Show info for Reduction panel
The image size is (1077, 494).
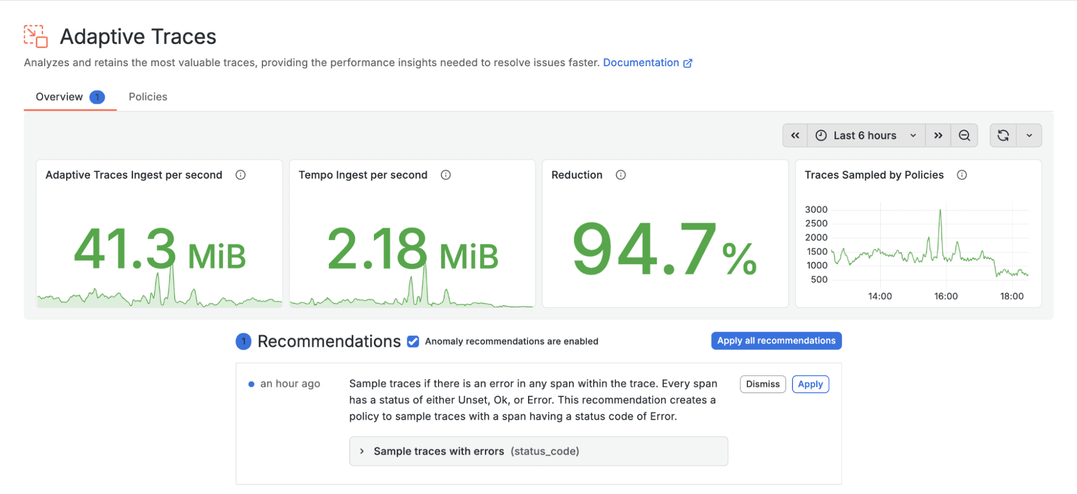pos(621,175)
